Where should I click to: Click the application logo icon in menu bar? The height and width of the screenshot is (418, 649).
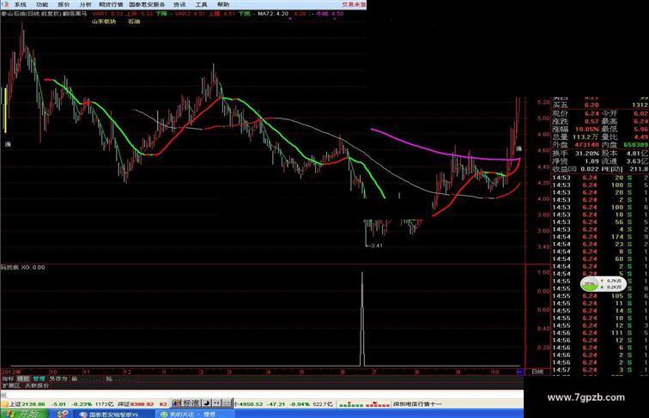(4, 4)
